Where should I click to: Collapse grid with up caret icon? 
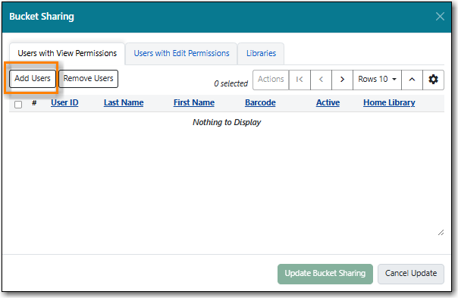(x=412, y=80)
